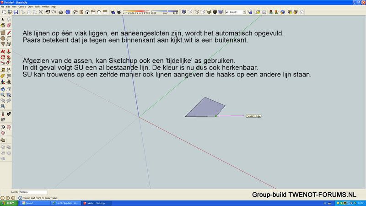Select the Rectangle drawing tool
The height and width of the screenshot is (206, 366).
[x=3, y=33]
